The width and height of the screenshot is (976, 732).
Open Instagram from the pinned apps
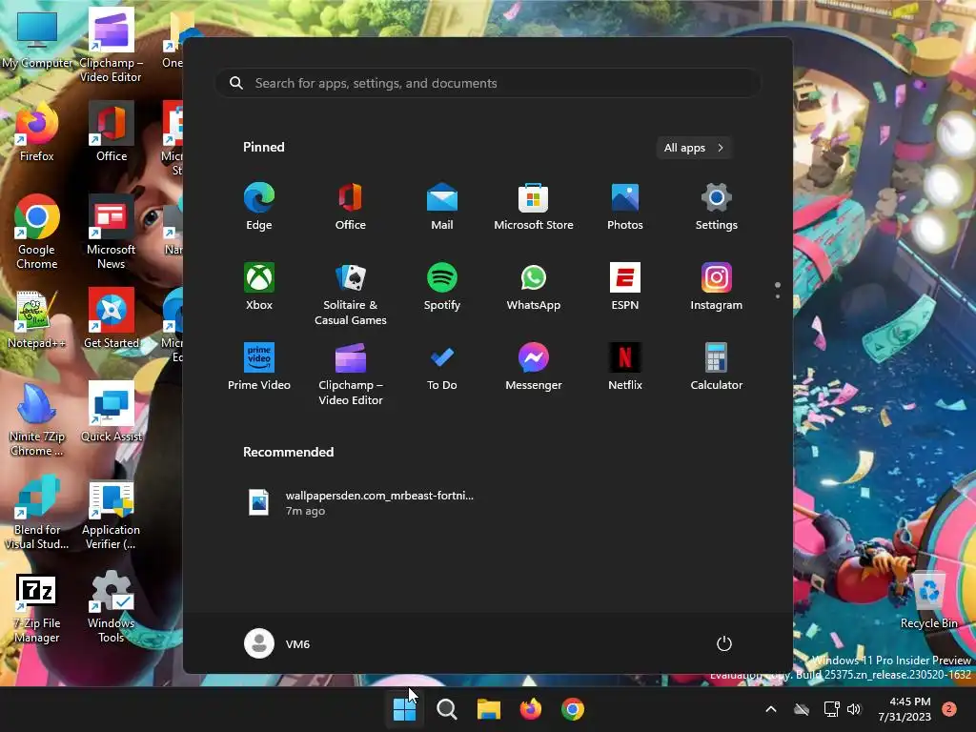click(717, 287)
